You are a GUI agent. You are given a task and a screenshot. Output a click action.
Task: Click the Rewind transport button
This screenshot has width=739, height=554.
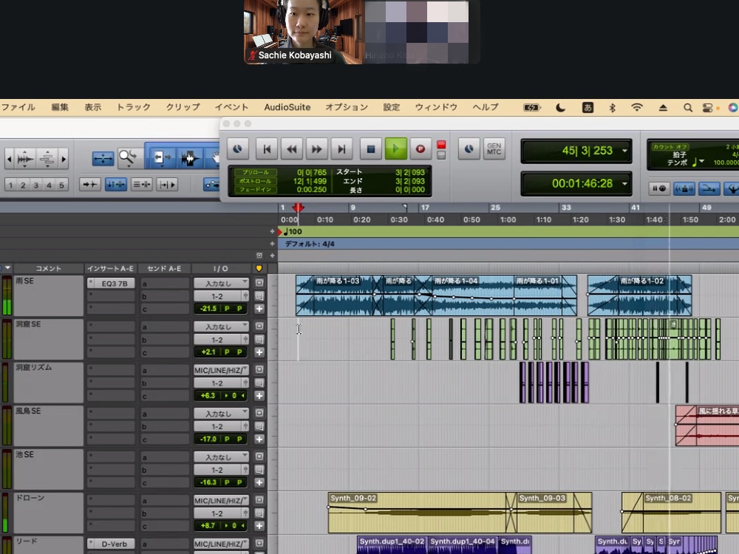coord(292,149)
